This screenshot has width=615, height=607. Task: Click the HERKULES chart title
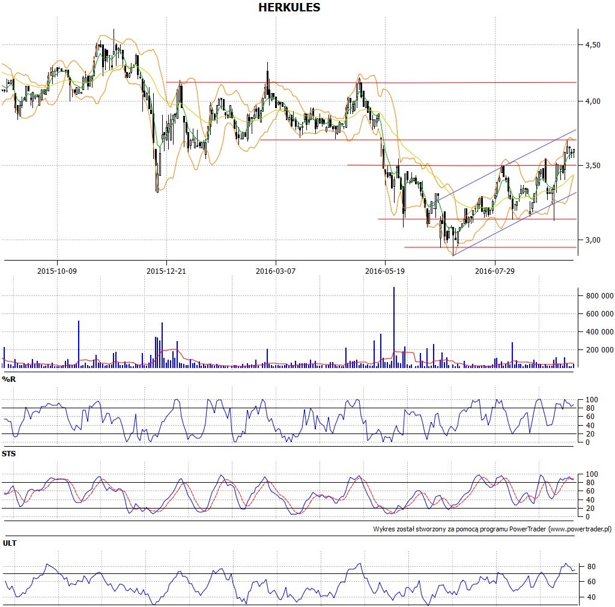pos(289,7)
